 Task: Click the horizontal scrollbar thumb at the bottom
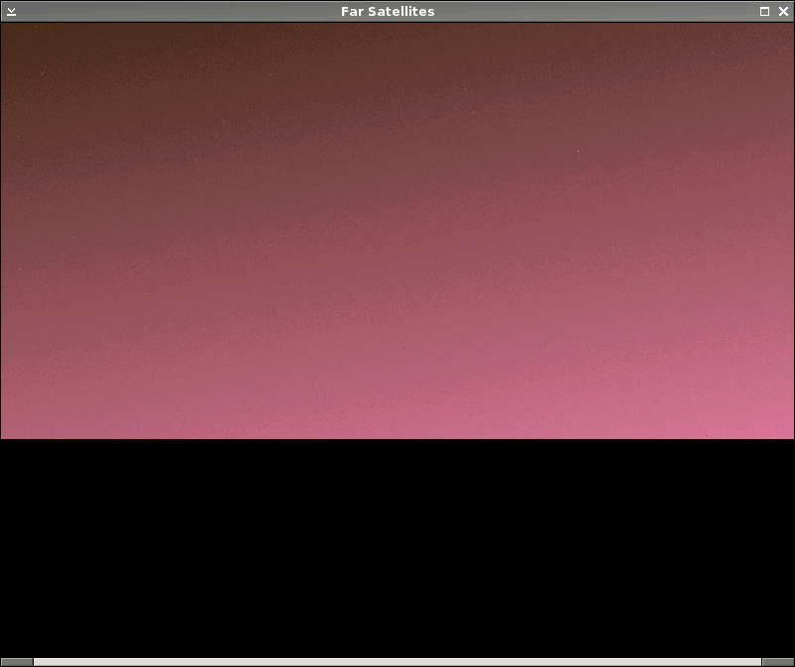(x=397, y=662)
